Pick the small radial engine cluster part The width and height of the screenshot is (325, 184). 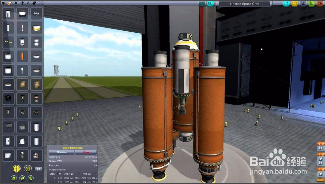pos(37,14)
